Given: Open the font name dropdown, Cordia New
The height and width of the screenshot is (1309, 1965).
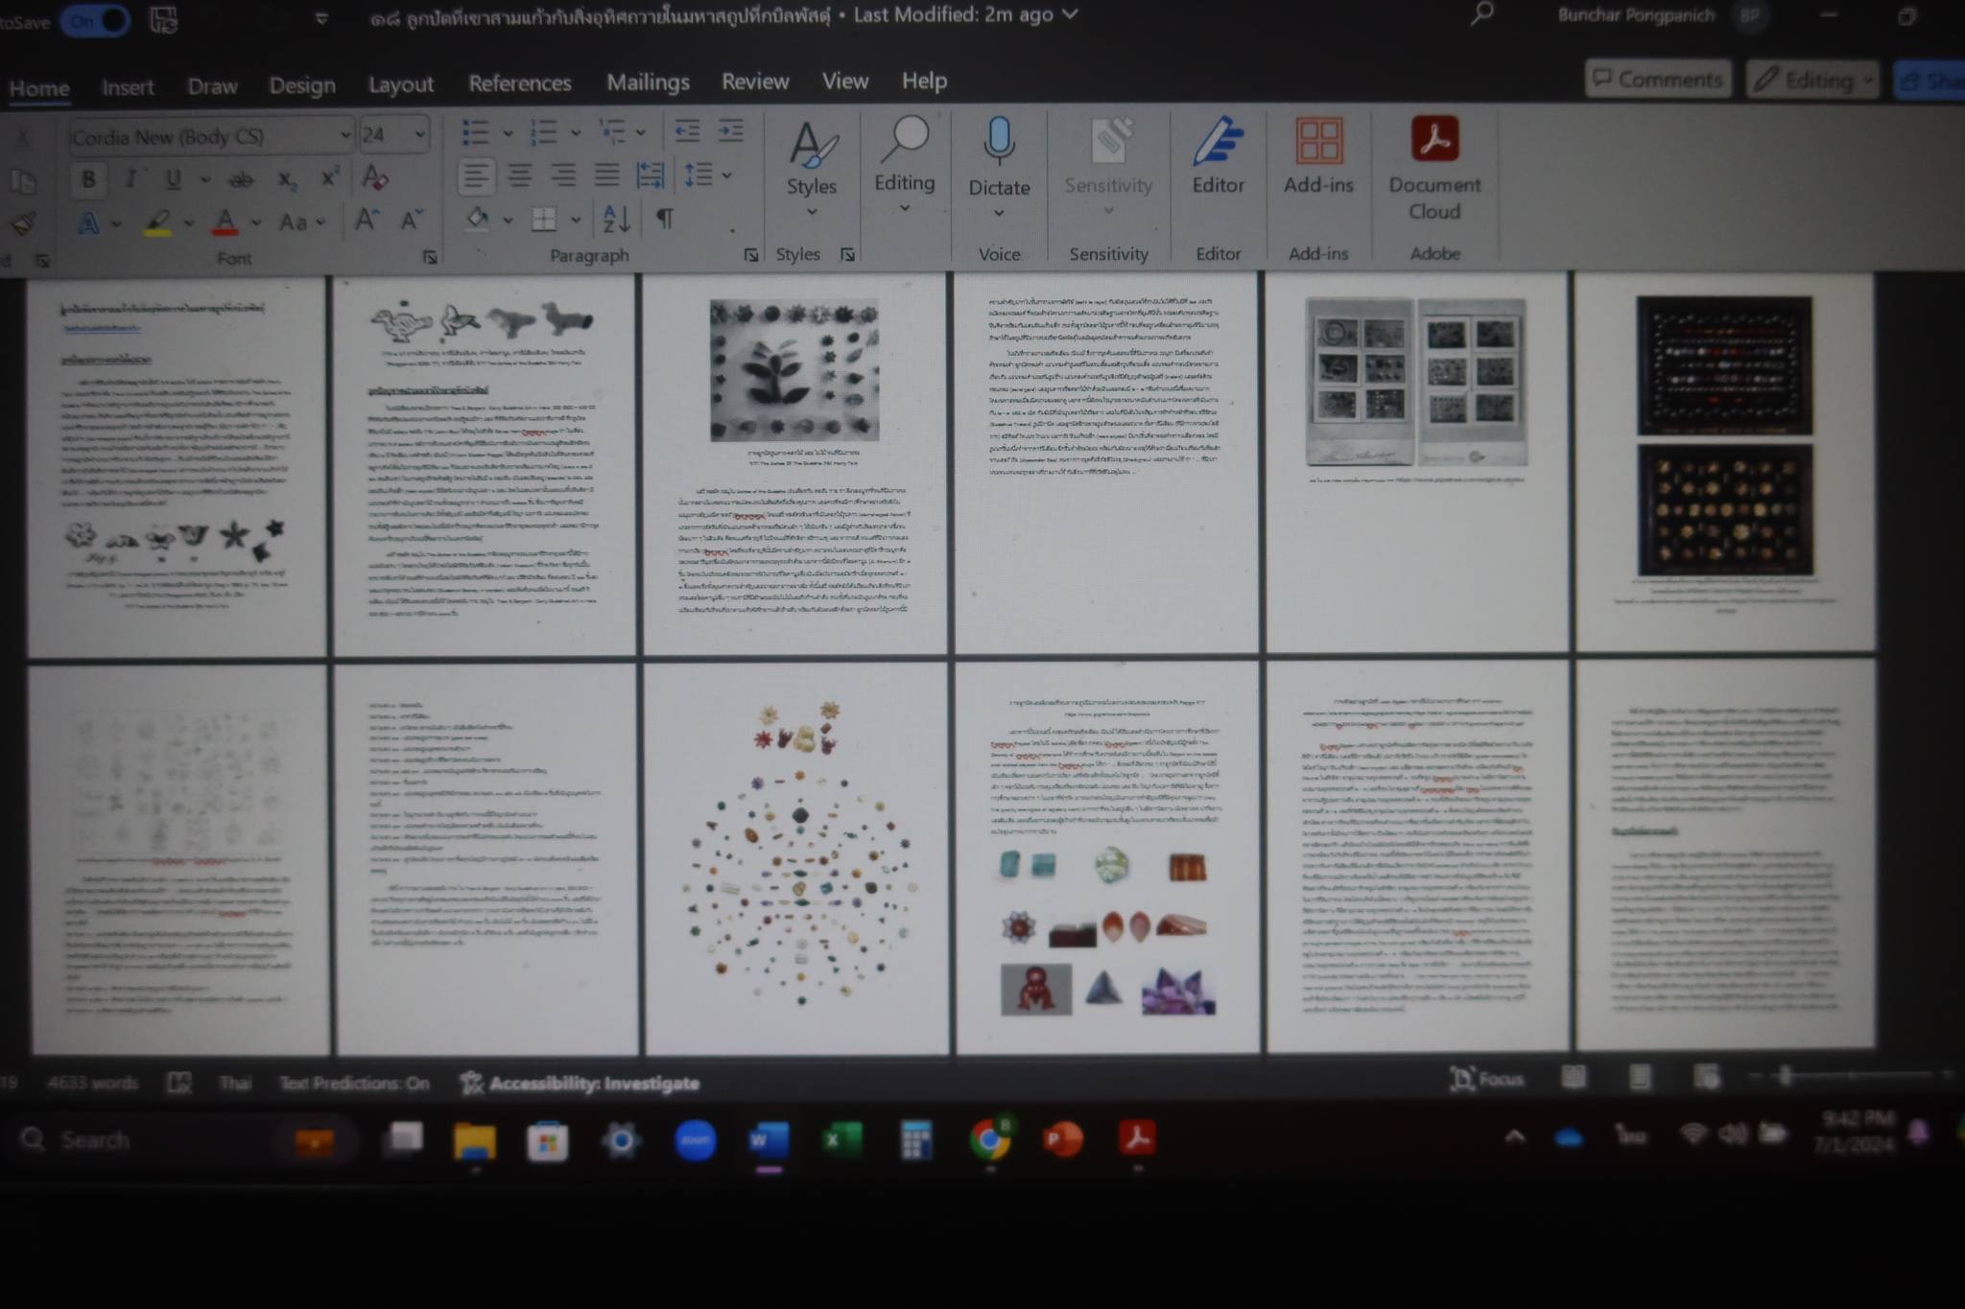Looking at the screenshot, I should tap(211, 137).
